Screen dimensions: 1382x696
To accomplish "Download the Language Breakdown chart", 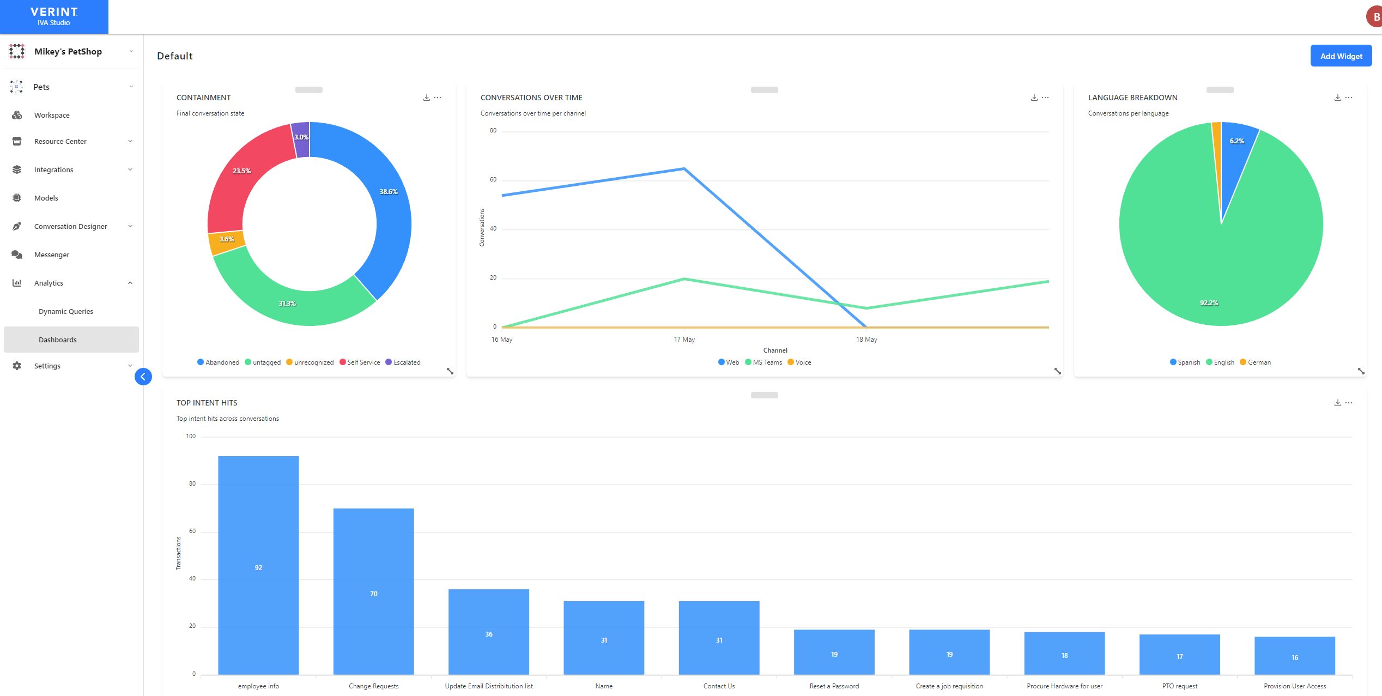I will 1337,97.
